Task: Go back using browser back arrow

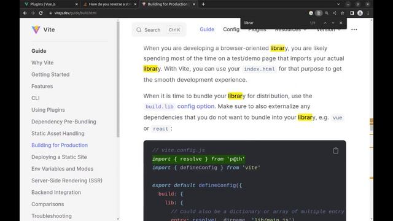Action: click(x=25, y=13)
